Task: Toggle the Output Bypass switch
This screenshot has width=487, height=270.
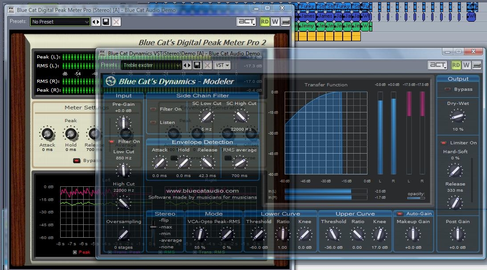Action: click(448, 89)
